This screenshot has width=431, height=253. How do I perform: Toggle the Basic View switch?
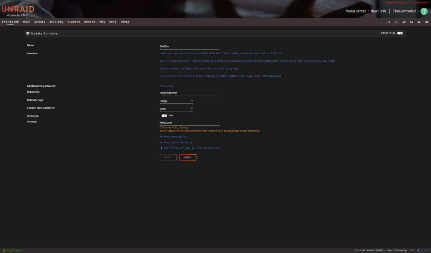coord(400,33)
